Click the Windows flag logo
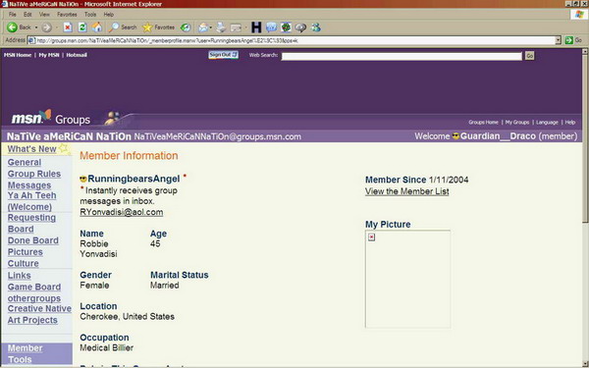The width and height of the screenshot is (589, 368). pyautogui.click(x=579, y=15)
